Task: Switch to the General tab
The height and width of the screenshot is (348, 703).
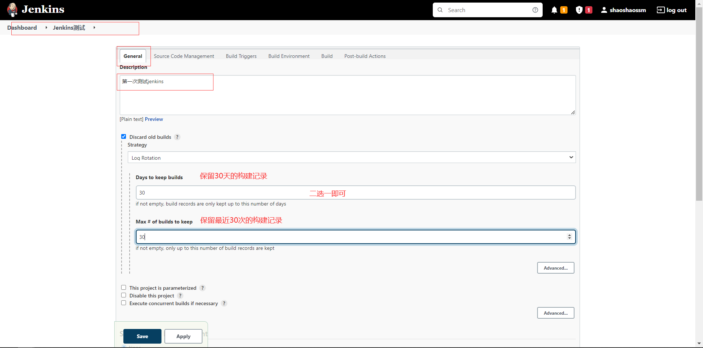Action: (133, 56)
